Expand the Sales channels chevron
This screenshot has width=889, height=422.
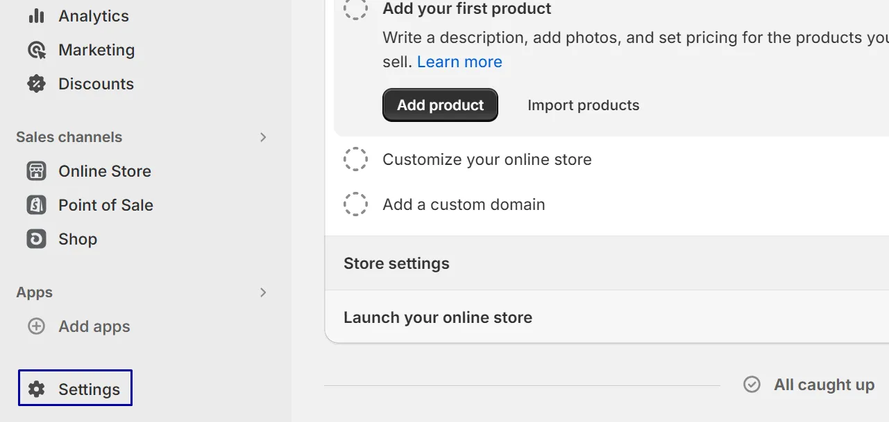[263, 137]
